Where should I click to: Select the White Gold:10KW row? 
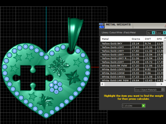tap(132, 73)
